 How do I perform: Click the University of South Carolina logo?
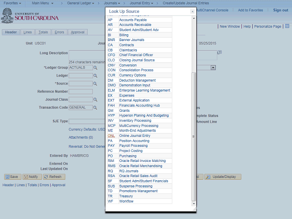[x=30, y=16]
